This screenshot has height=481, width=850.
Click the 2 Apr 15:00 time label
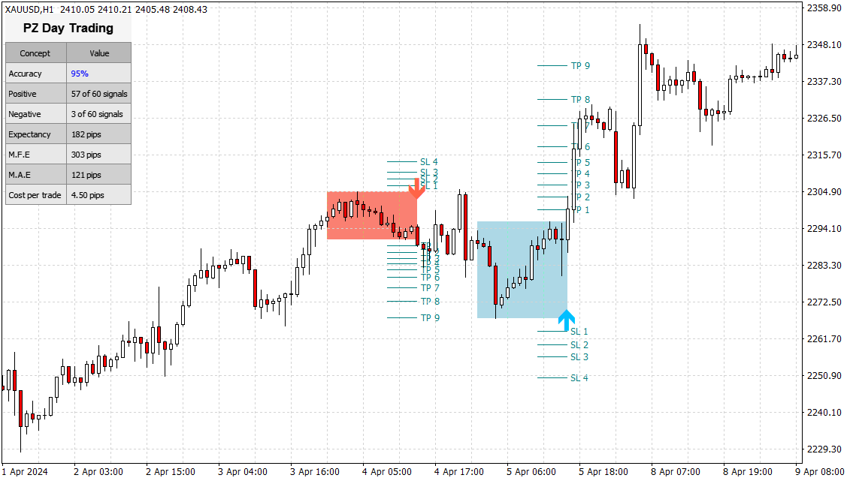point(170,472)
